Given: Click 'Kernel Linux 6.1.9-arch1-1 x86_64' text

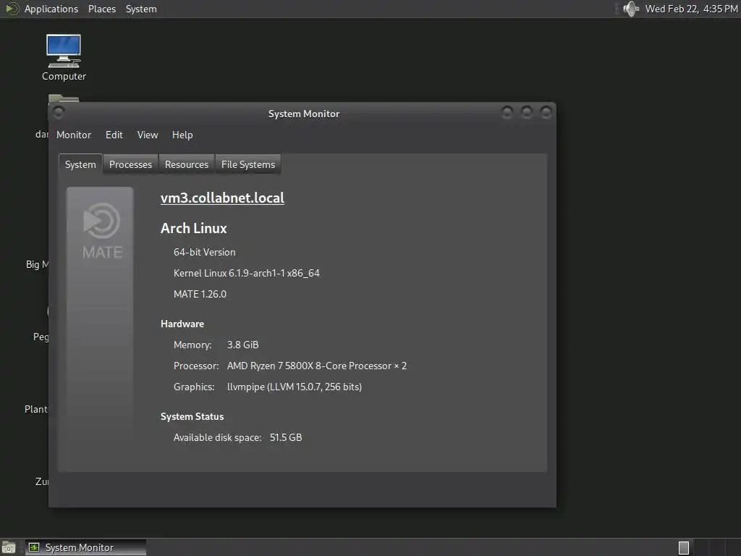Looking at the screenshot, I should click(247, 273).
